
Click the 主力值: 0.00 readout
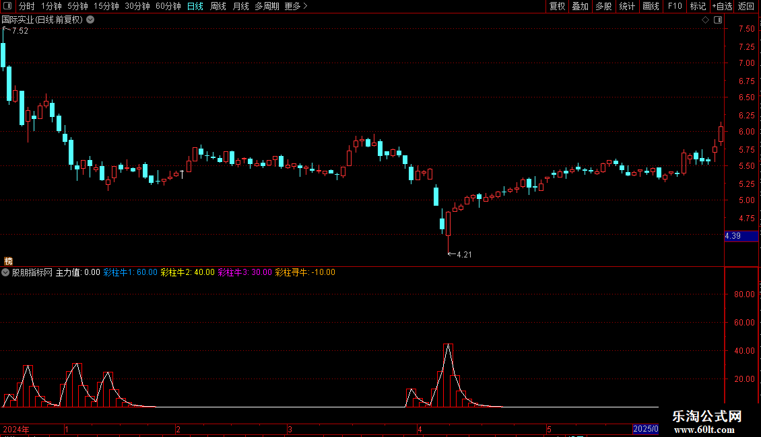[x=77, y=272]
